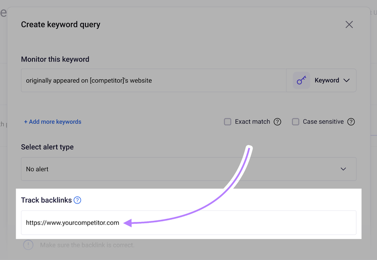Open the Exact match help icon
Image resolution: width=377 pixels, height=260 pixels.
pyautogui.click(x=277, y=121)
